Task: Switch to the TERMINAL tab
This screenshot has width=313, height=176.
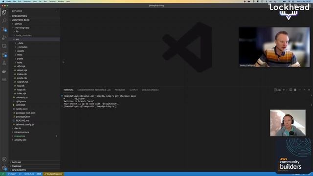Action: click(68, 90)
